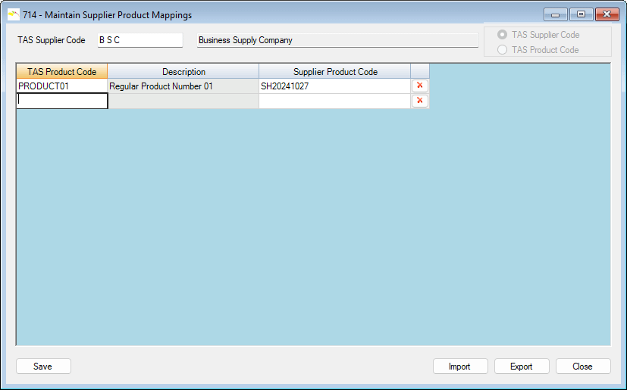The width and height of the screenshot is (627, 390).
Task: Select the TAS Supplier Code radio button
Action: (x=502, y=35)
